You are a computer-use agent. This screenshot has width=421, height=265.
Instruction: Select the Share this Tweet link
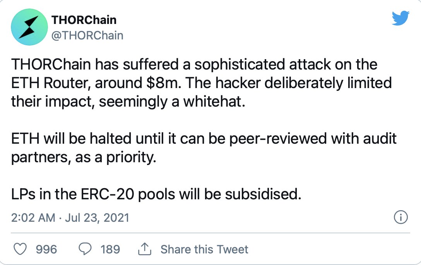click(204, 249)
